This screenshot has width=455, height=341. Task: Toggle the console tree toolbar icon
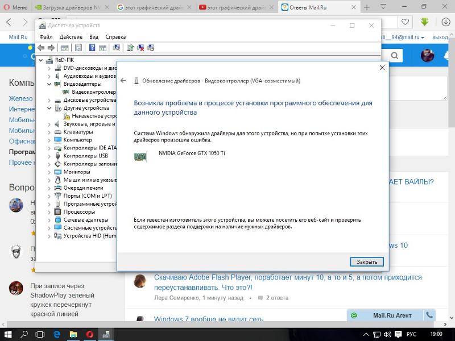pos(65,48)
